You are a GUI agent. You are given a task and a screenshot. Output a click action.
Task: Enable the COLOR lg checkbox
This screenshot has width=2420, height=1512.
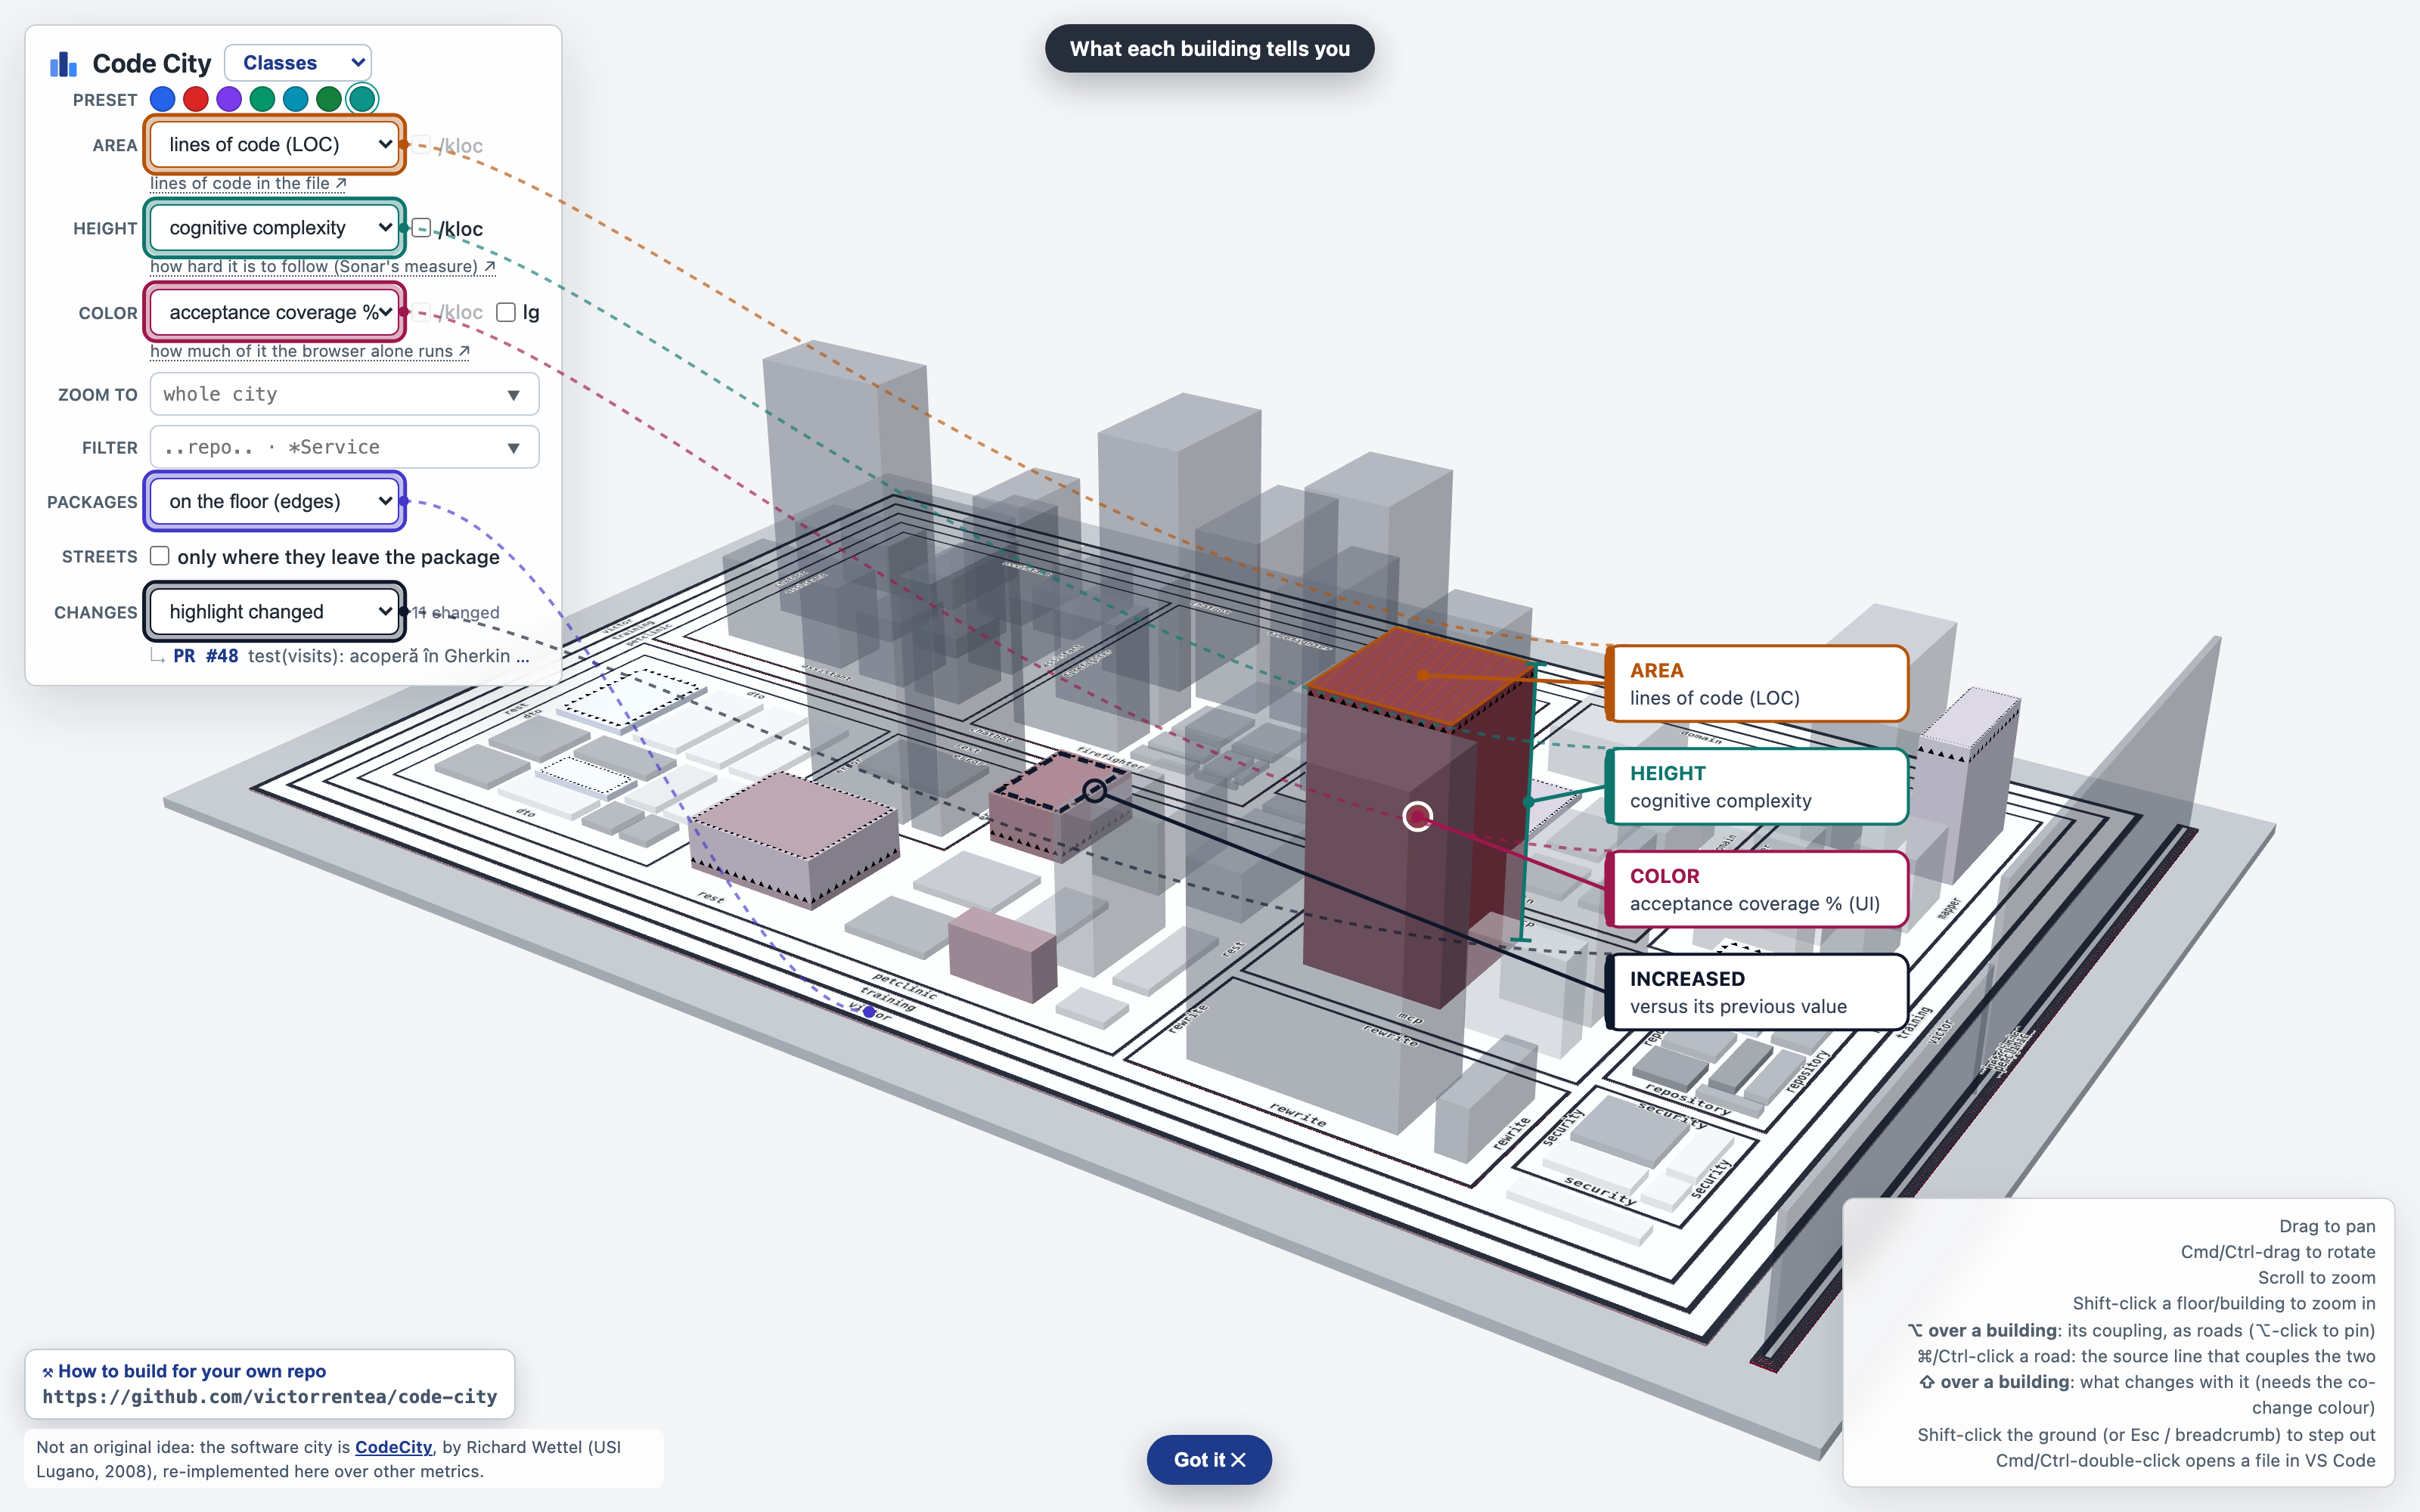(x=506, y=312)
